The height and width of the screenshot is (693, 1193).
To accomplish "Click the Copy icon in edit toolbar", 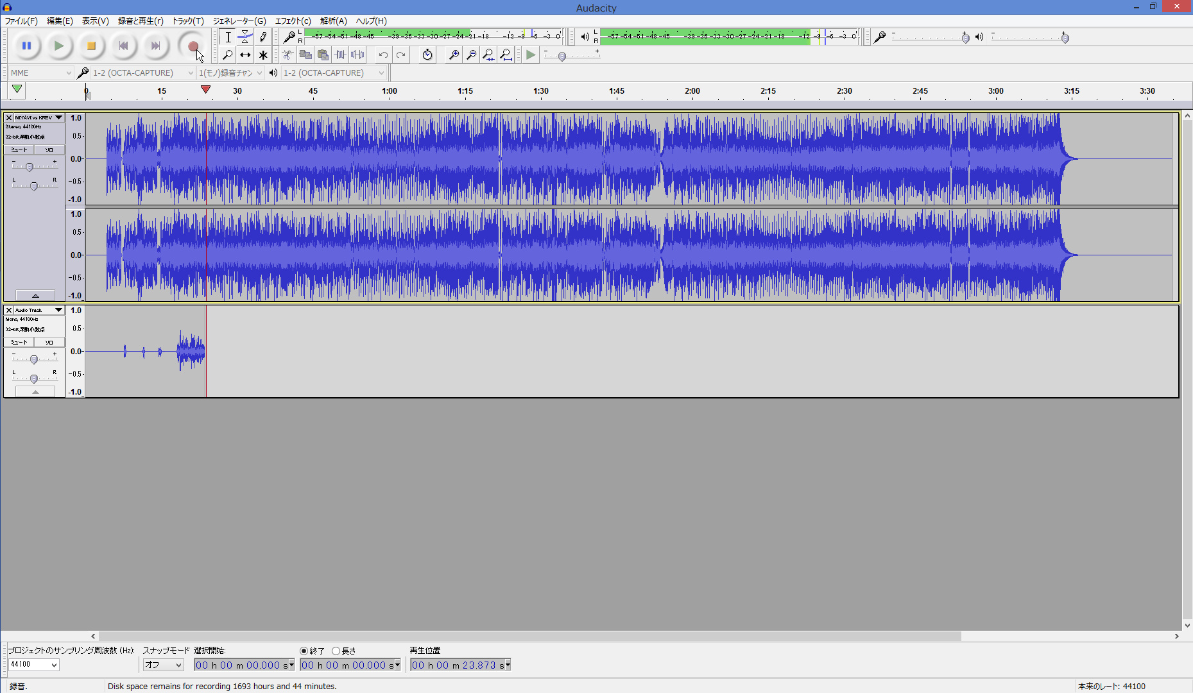I will point(305,55).
